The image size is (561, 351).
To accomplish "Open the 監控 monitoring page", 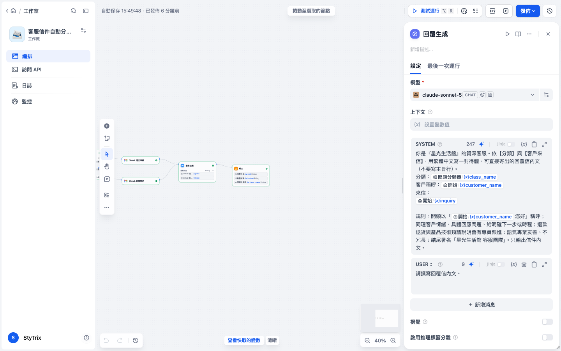I will pyautogui.click(x=48, y=101).
